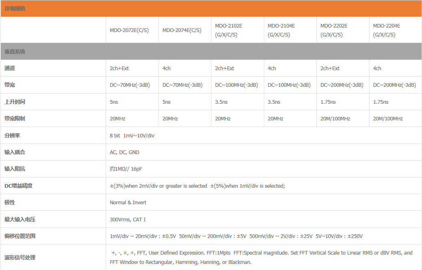The height and width of the screenshot is (270, 422).
Task: Select the 带宽 row label
Action: (10, 85)
